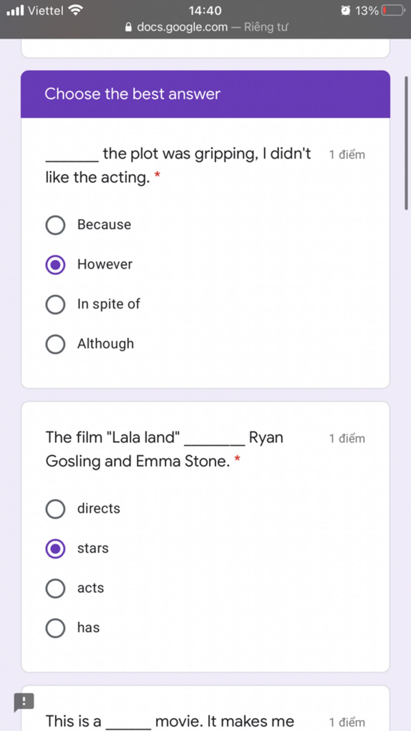Pick "directs" for the Lala land question
Image resolution: width=411 pixels, height=731 pixels.
click(x=55, y=509)
